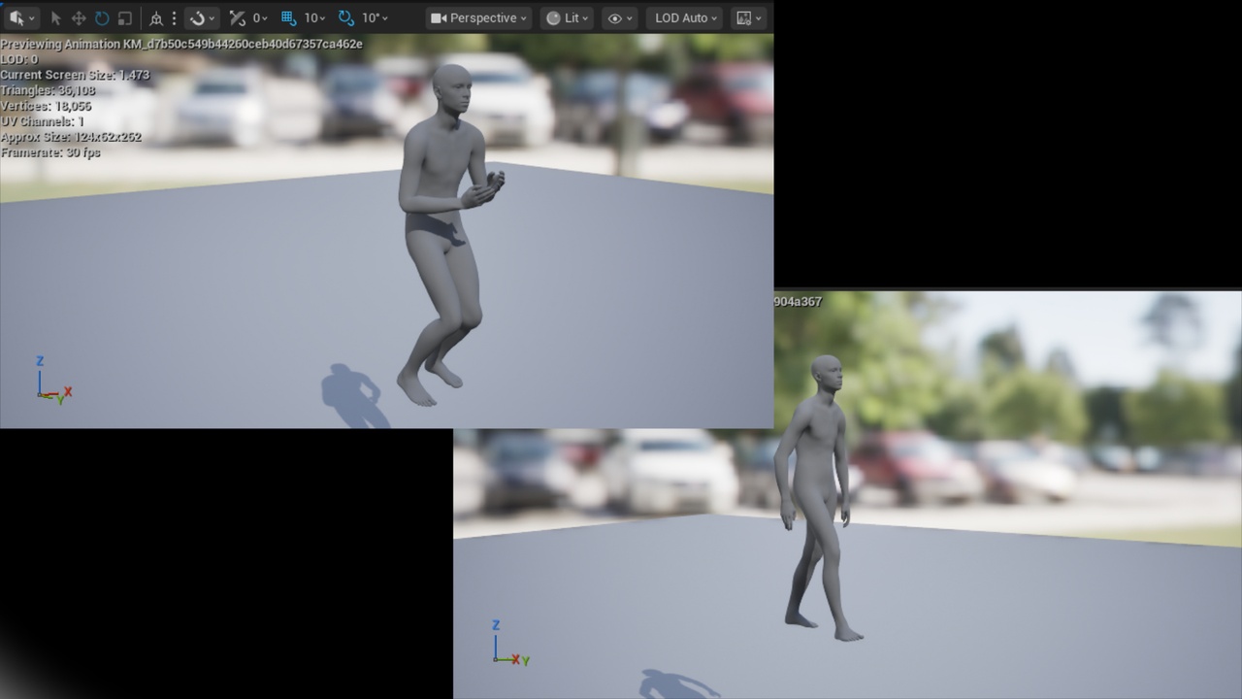Click the Approx Size: 124x62x262 text
This screenshot has height=699, width=1242.
(x=71, y=137)
